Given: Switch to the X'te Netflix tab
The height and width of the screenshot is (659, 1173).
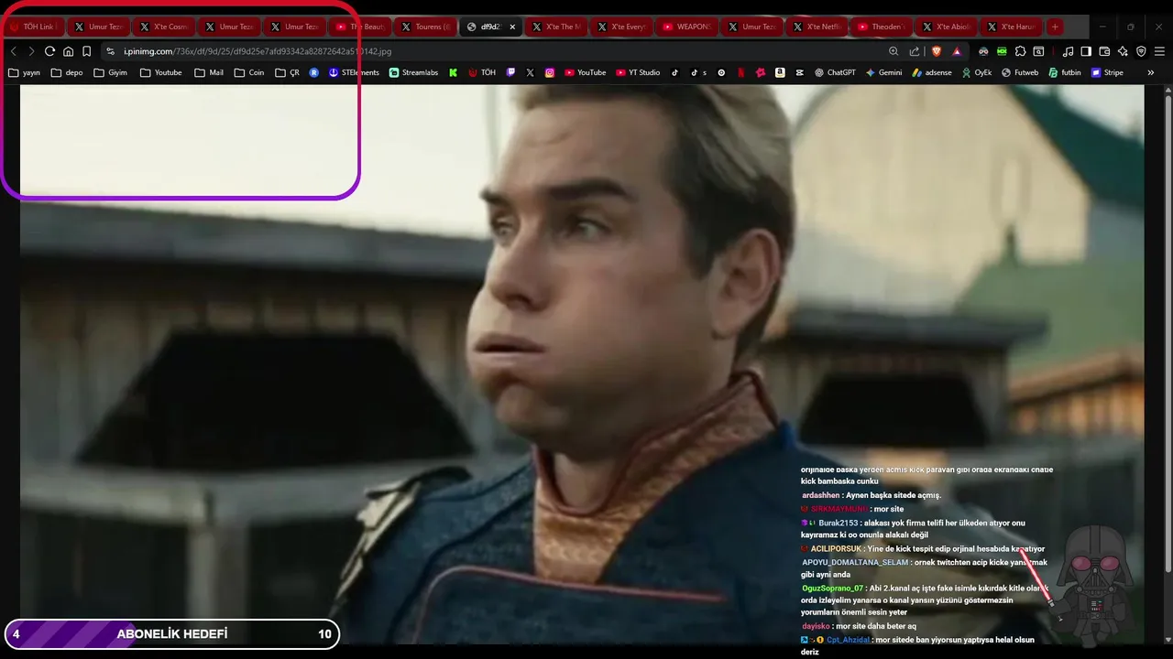Looking at the screenshot, I should click(x=818, y=27).
